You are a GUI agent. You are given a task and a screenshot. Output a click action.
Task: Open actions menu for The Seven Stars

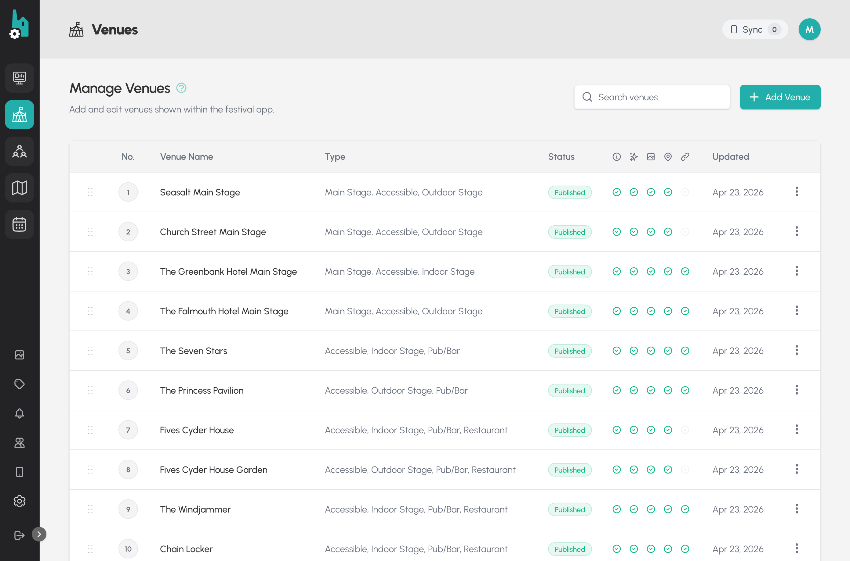[797, 350]
